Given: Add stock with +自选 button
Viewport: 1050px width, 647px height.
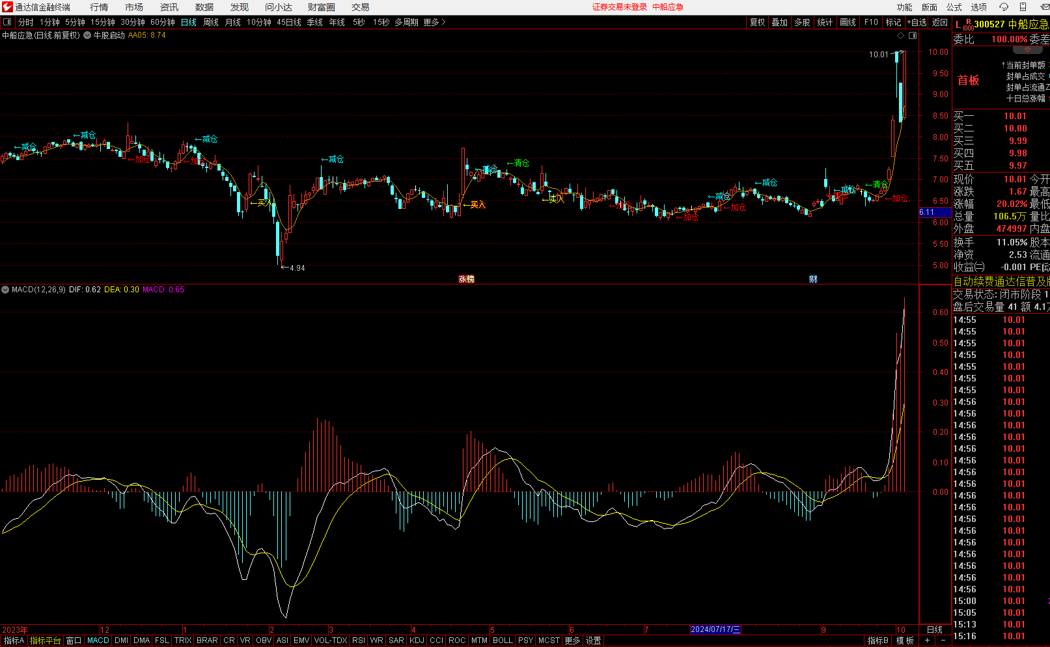Looking at the screenshot, I should tap(917, 22).
